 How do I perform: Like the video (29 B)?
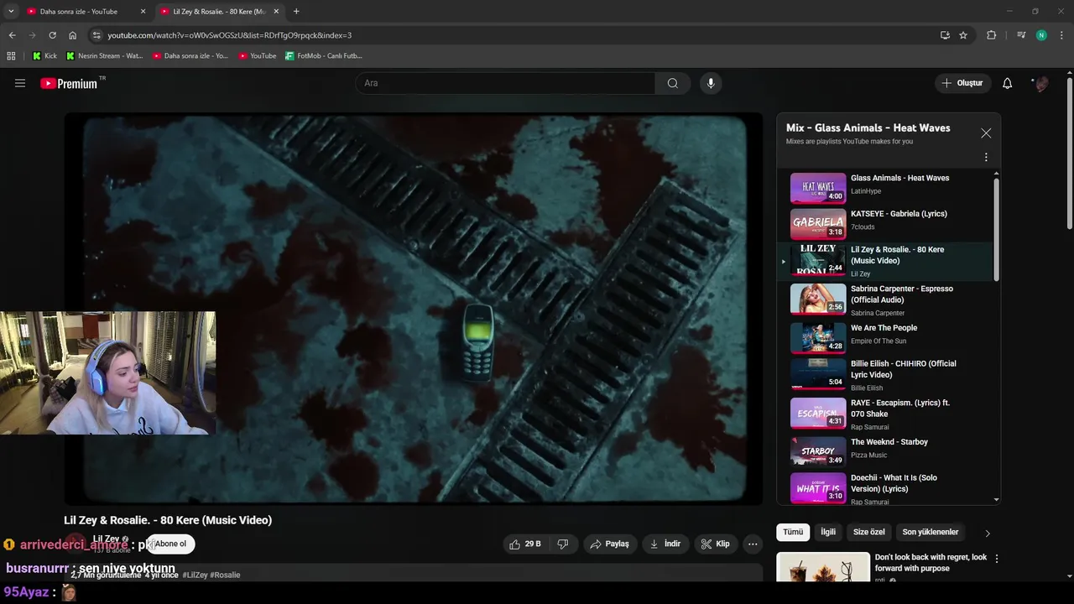525,544
